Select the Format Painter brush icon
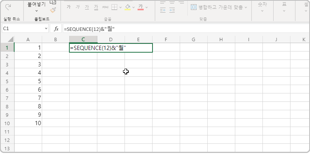Viewport: 310px width, 156px height. coord(53,10)
